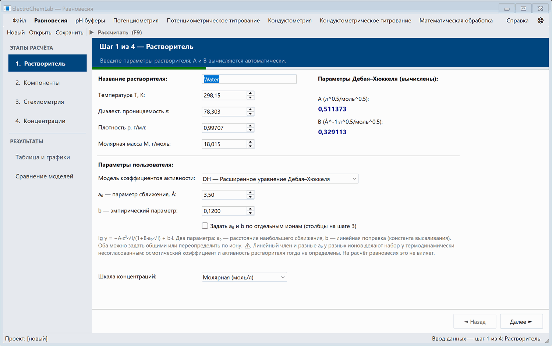Decrease Плотность ρ value with down arrow
Image resolution: width=552 pixels, height=346 pixels.
point(250,130)
